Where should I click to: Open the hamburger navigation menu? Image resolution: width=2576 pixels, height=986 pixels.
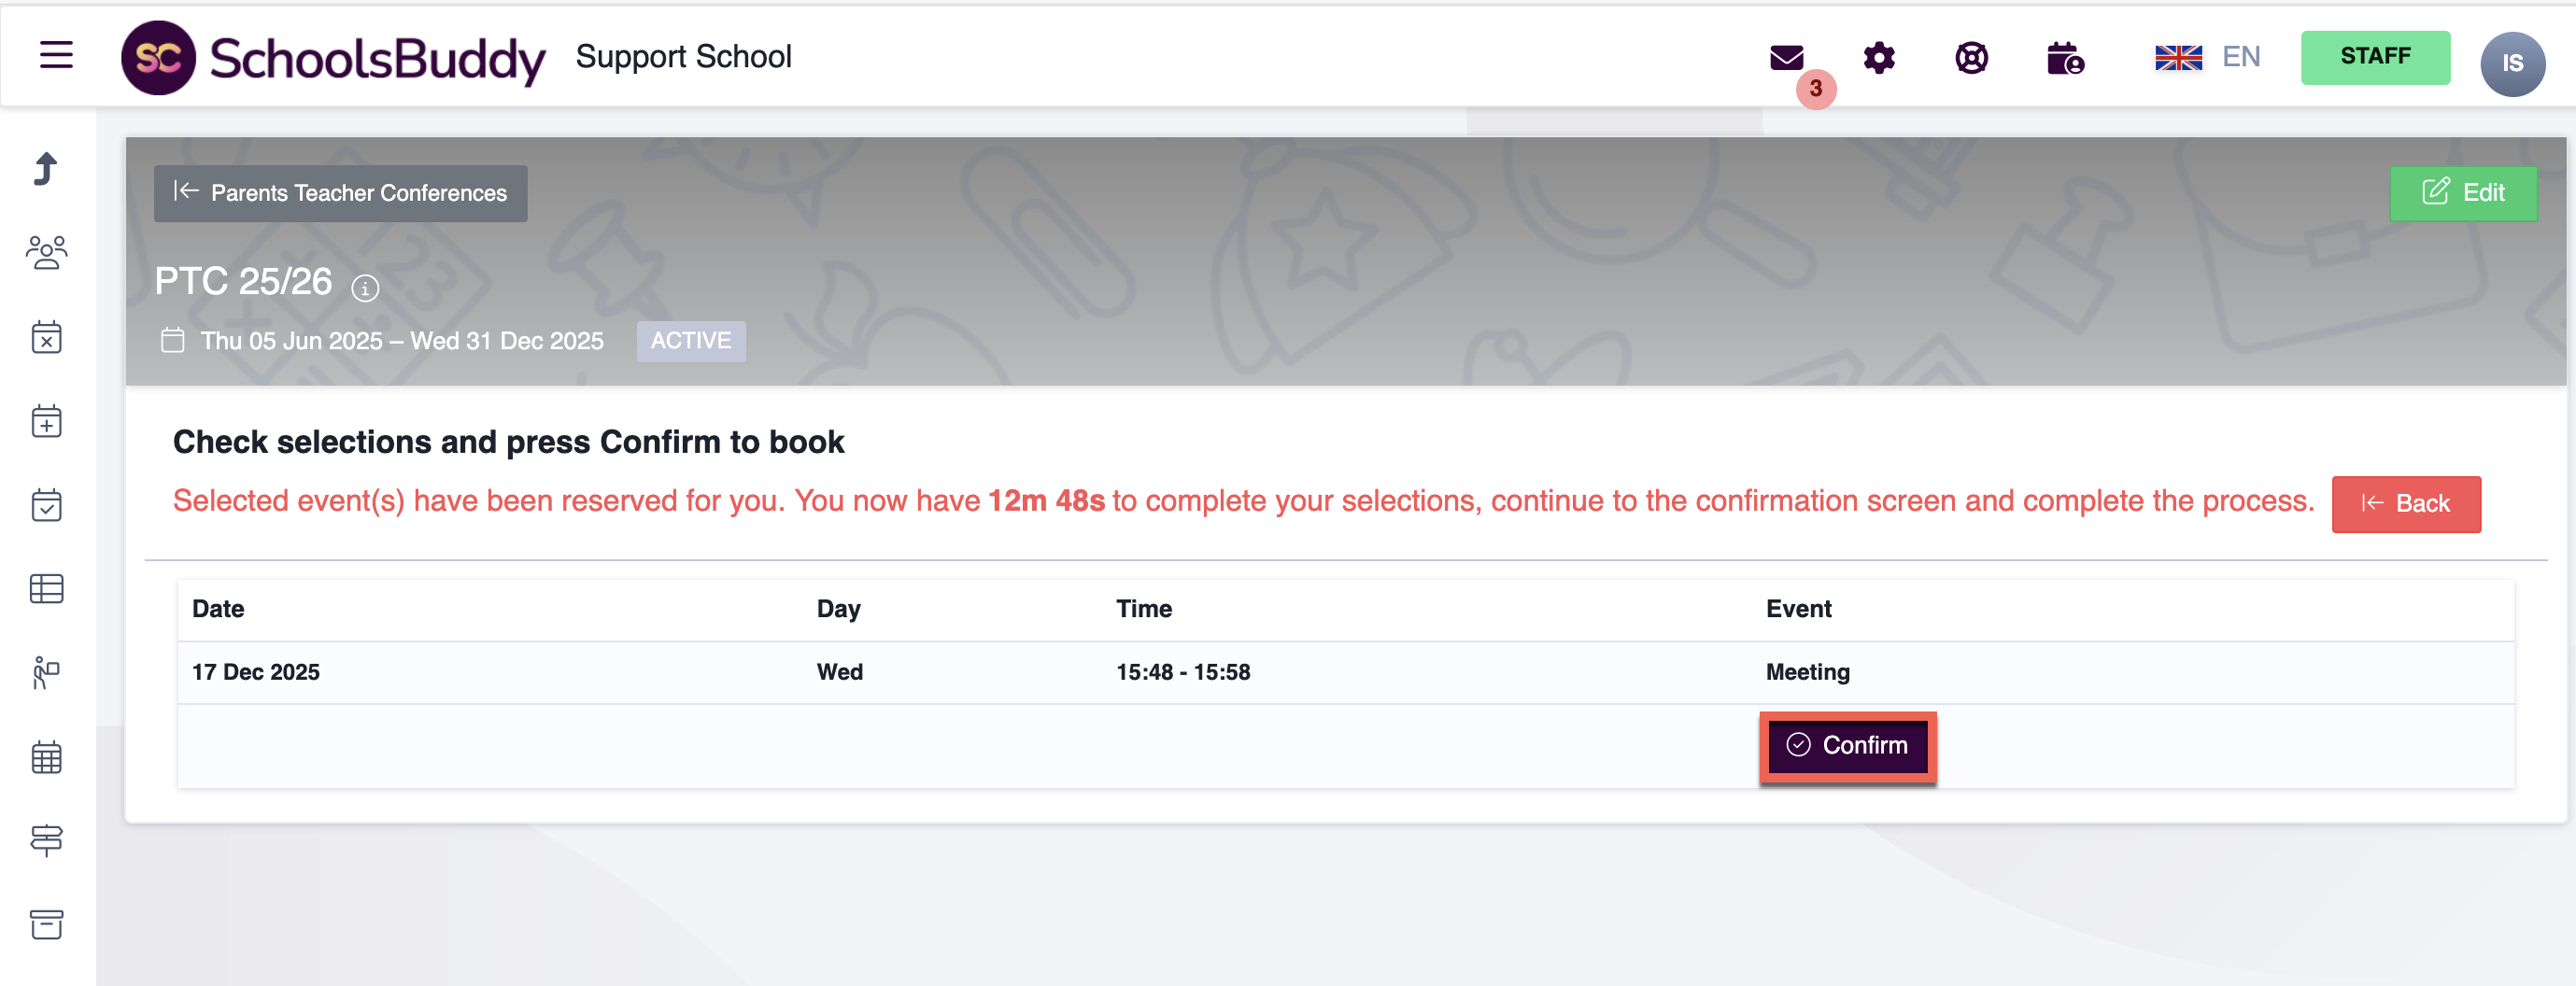[56, 55]
